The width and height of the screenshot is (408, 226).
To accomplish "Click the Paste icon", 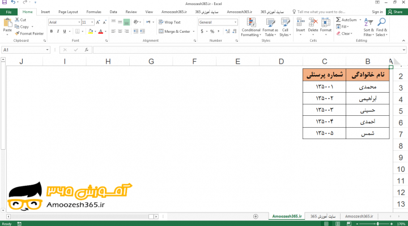I will coord(7,23).
